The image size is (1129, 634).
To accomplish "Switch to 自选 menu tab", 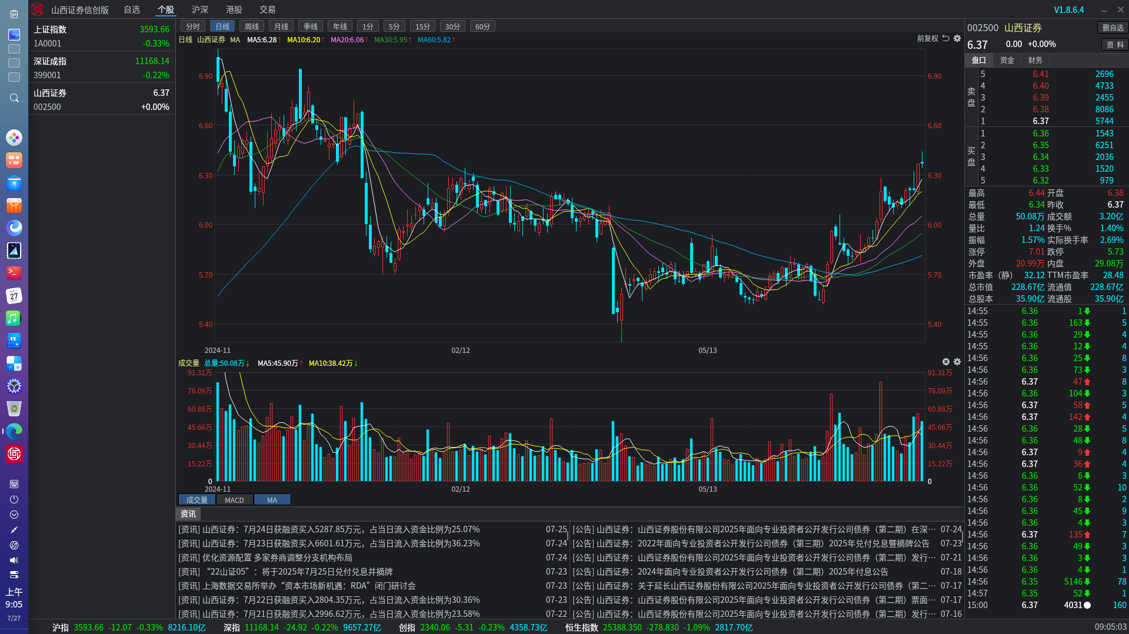I will 132,9.
